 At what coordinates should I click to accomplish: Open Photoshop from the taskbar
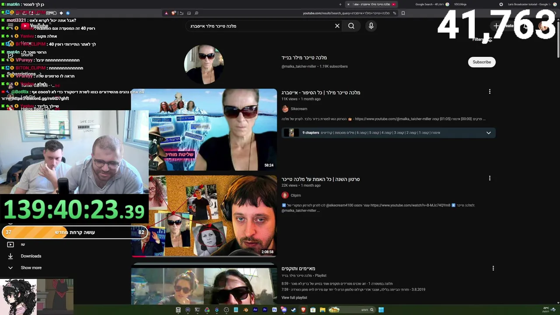point(274,310)
